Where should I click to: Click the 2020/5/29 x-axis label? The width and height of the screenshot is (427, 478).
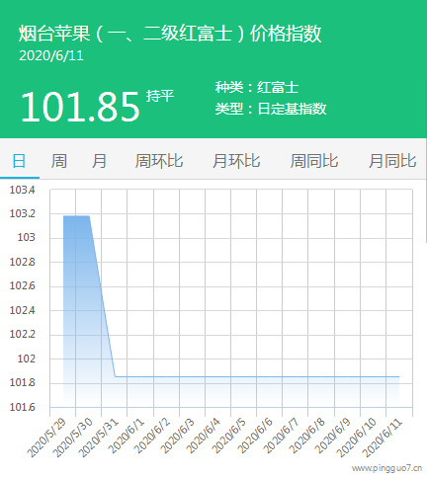[x=46, y=438]
